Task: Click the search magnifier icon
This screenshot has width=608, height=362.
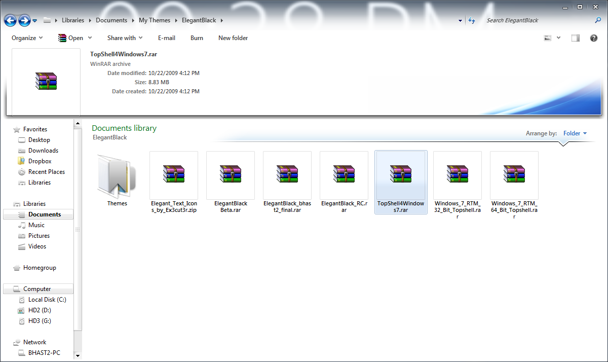Action: 598,20
